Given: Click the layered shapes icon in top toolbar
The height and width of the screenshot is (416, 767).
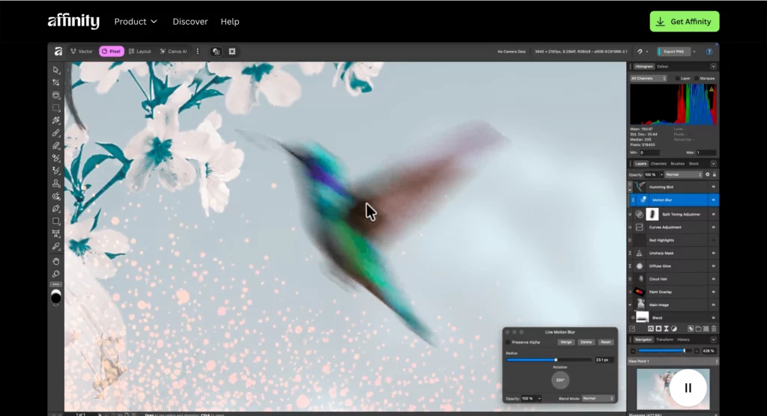Looking at the screenshot, I should point(216,52).
